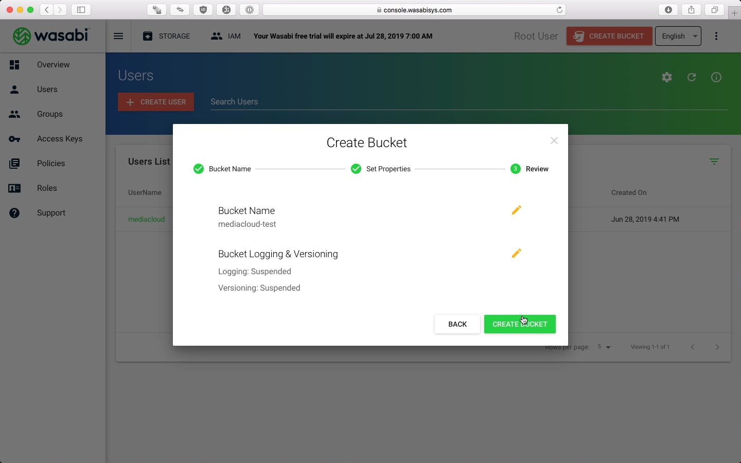Screen dimensions: 741x463
Task: Click the Users person icon in the sidebar
Action: coord(14,90)
